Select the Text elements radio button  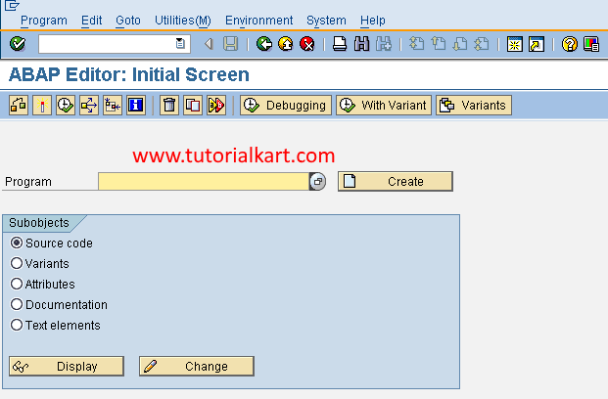pyautogui.click(x=17, y=325)
